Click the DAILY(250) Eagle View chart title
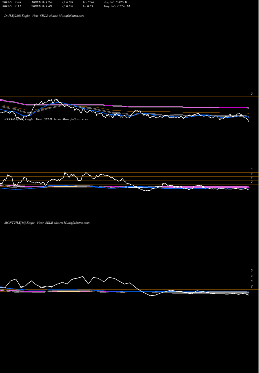This screenshot has height=373, width=259. point(44,16)
